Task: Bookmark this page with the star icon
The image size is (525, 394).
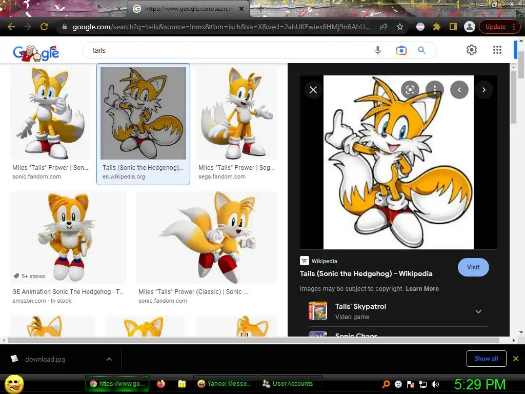Action: tap(400, 27)
